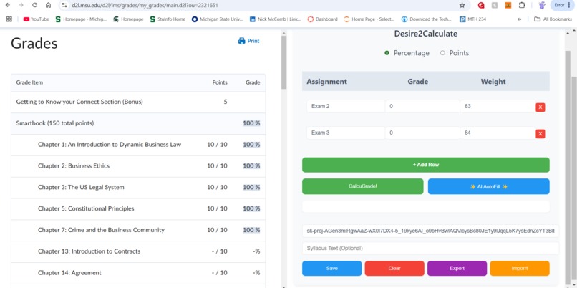
Task: Click Chapter 1: An Introduction to Dynamic Business Law
Action: coord(110,145)
